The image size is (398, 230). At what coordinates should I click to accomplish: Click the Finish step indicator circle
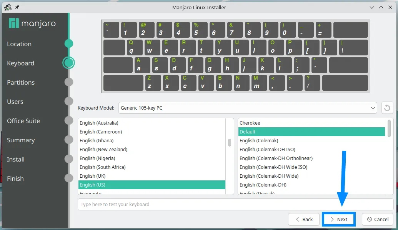69,178
